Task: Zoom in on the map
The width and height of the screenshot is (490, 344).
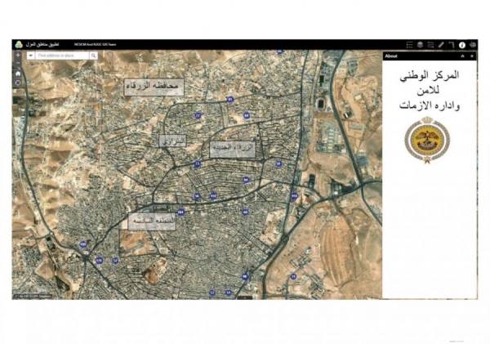Action: click(18, 56)
